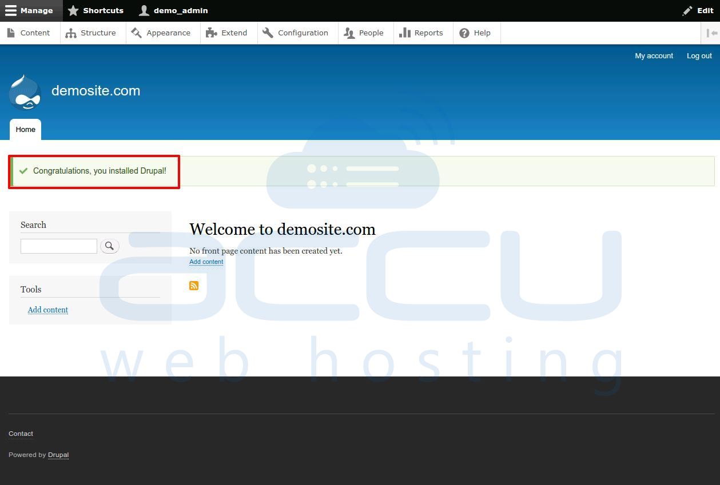Click the Drupal link in footer

[58, 455]
